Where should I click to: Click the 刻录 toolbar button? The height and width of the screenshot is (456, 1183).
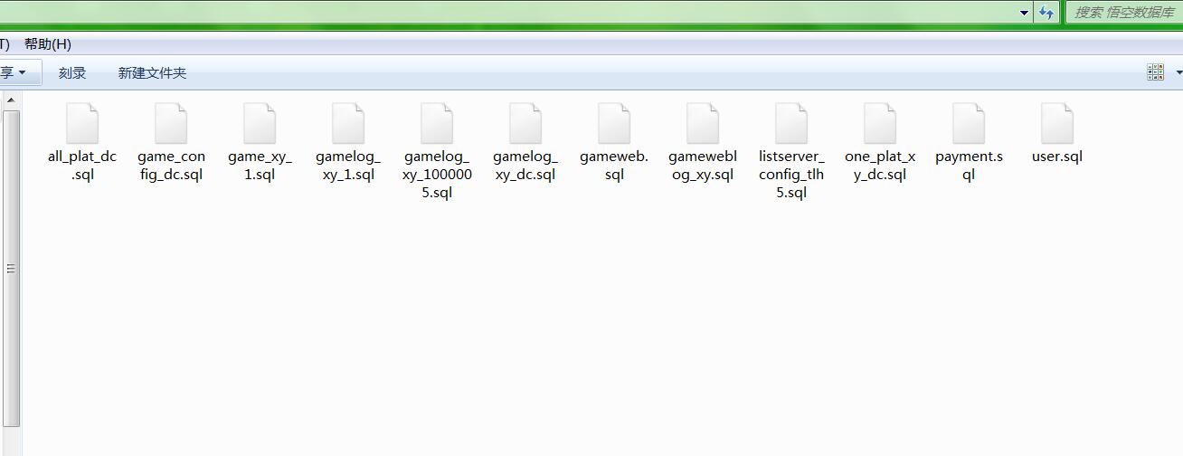pos(72,73)
